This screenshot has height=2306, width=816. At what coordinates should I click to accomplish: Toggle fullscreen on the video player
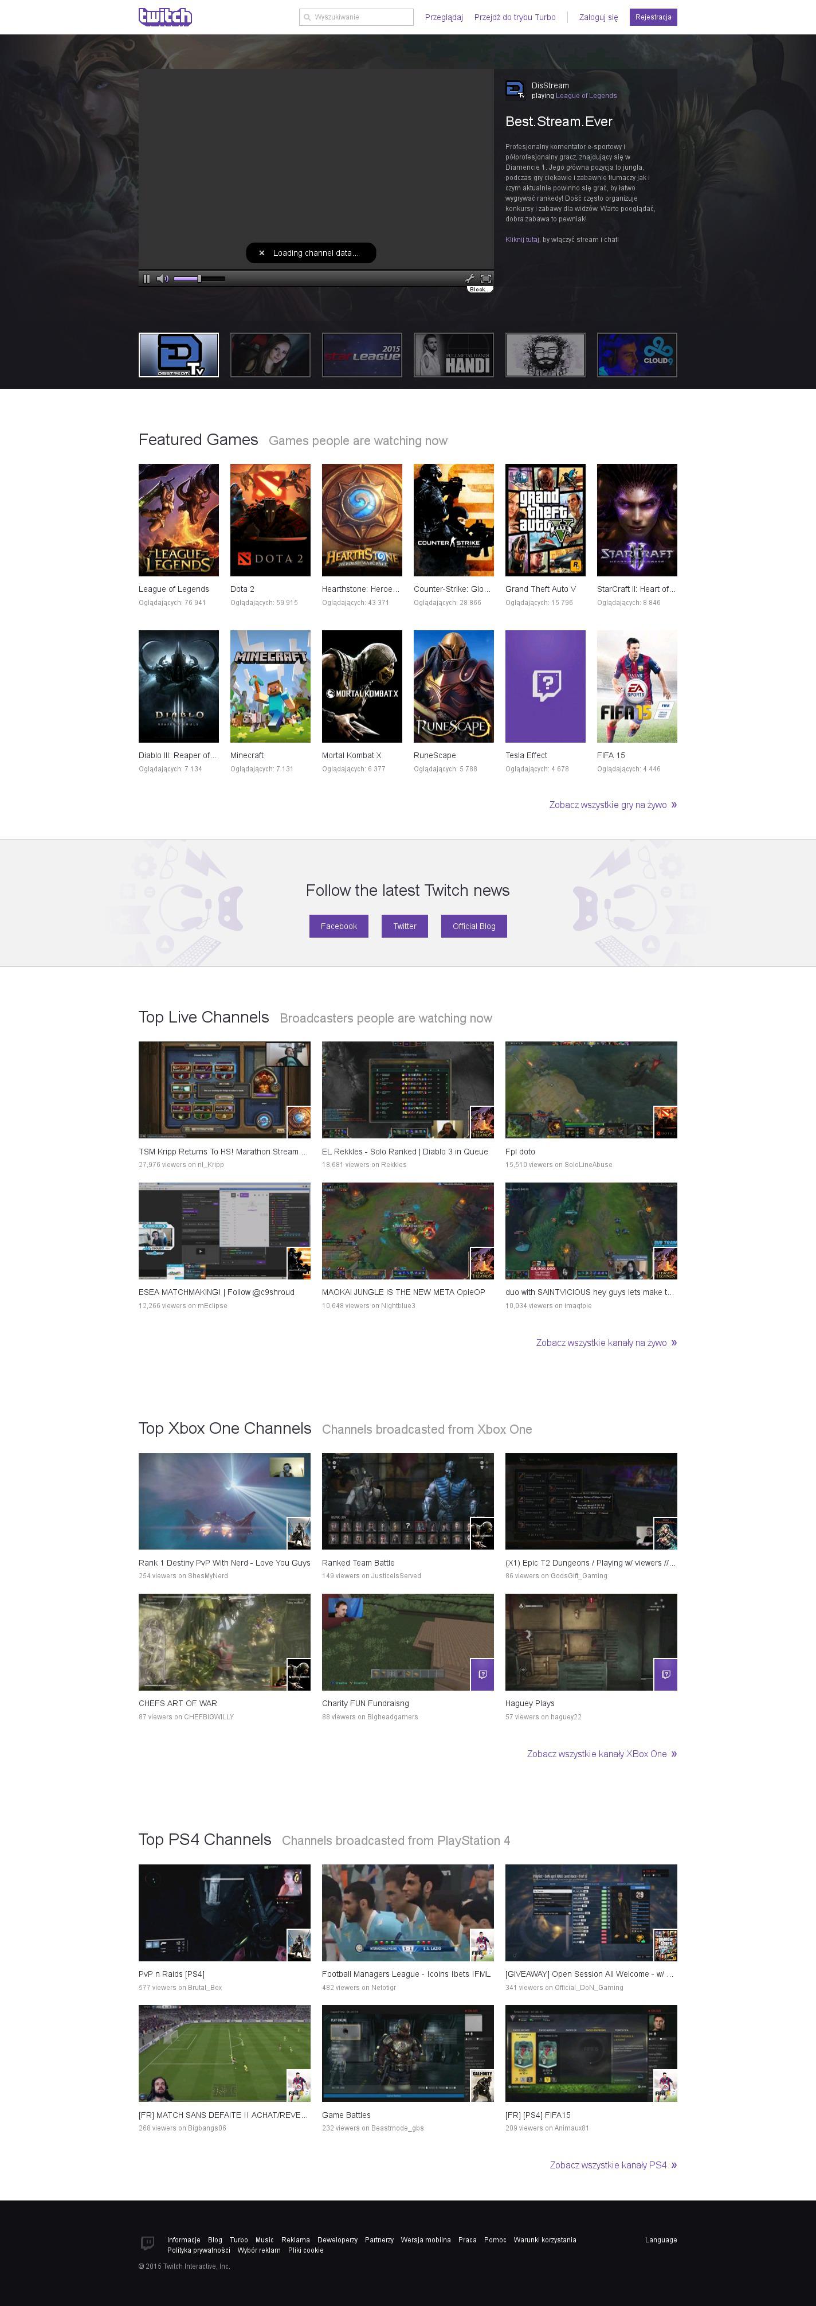point(486,278)
